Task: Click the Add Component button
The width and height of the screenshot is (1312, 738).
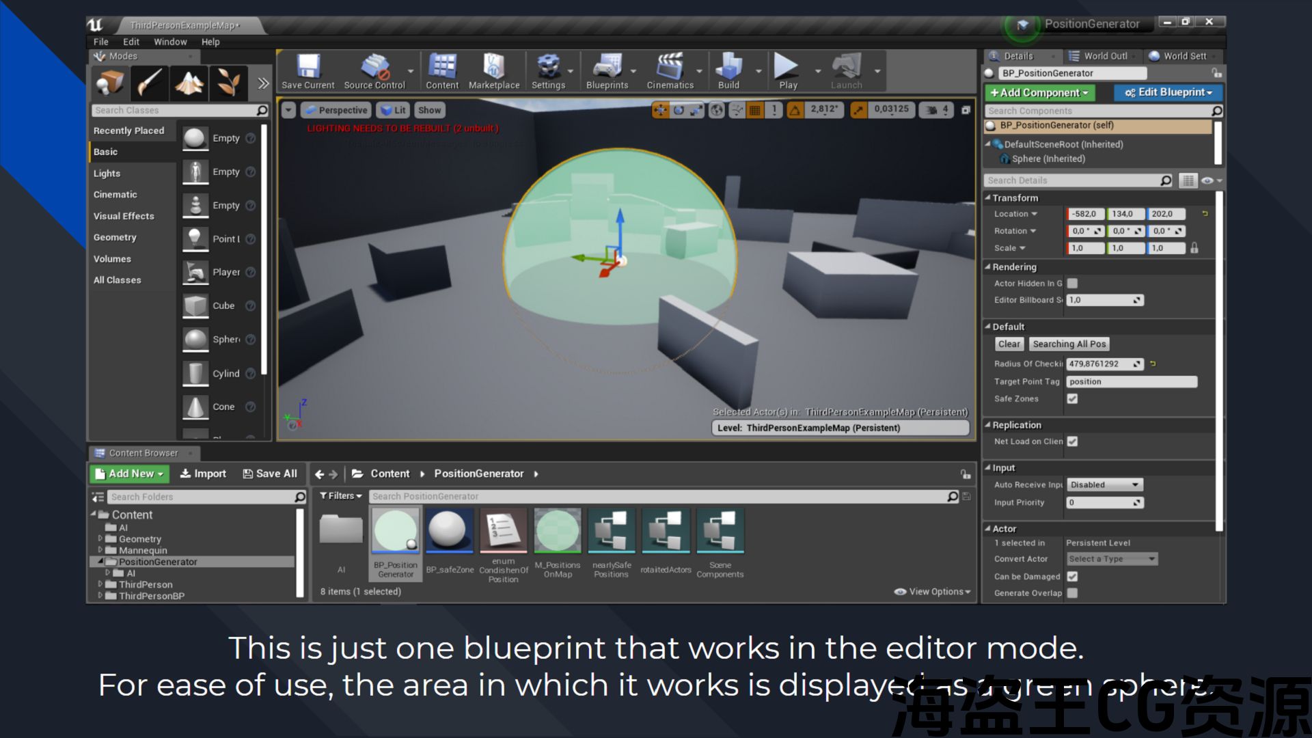Action: pos(1039,92)
